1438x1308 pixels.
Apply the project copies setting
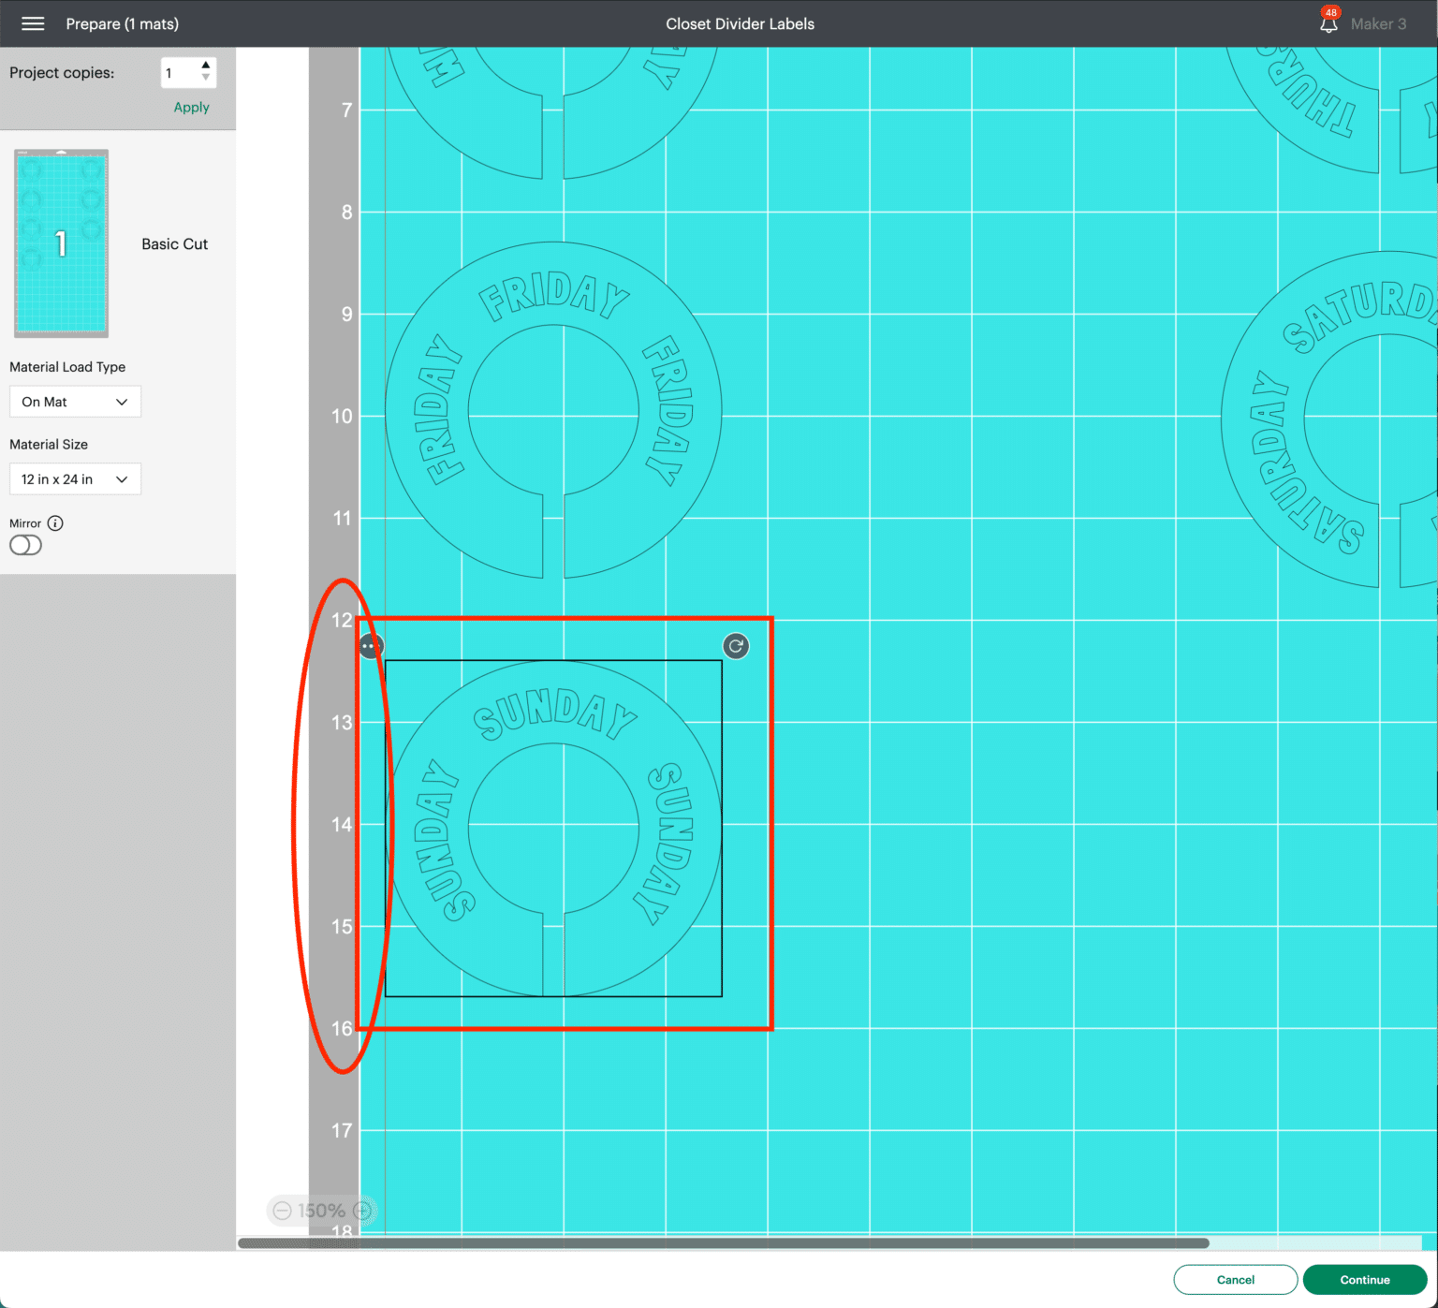tap(190, 107)
